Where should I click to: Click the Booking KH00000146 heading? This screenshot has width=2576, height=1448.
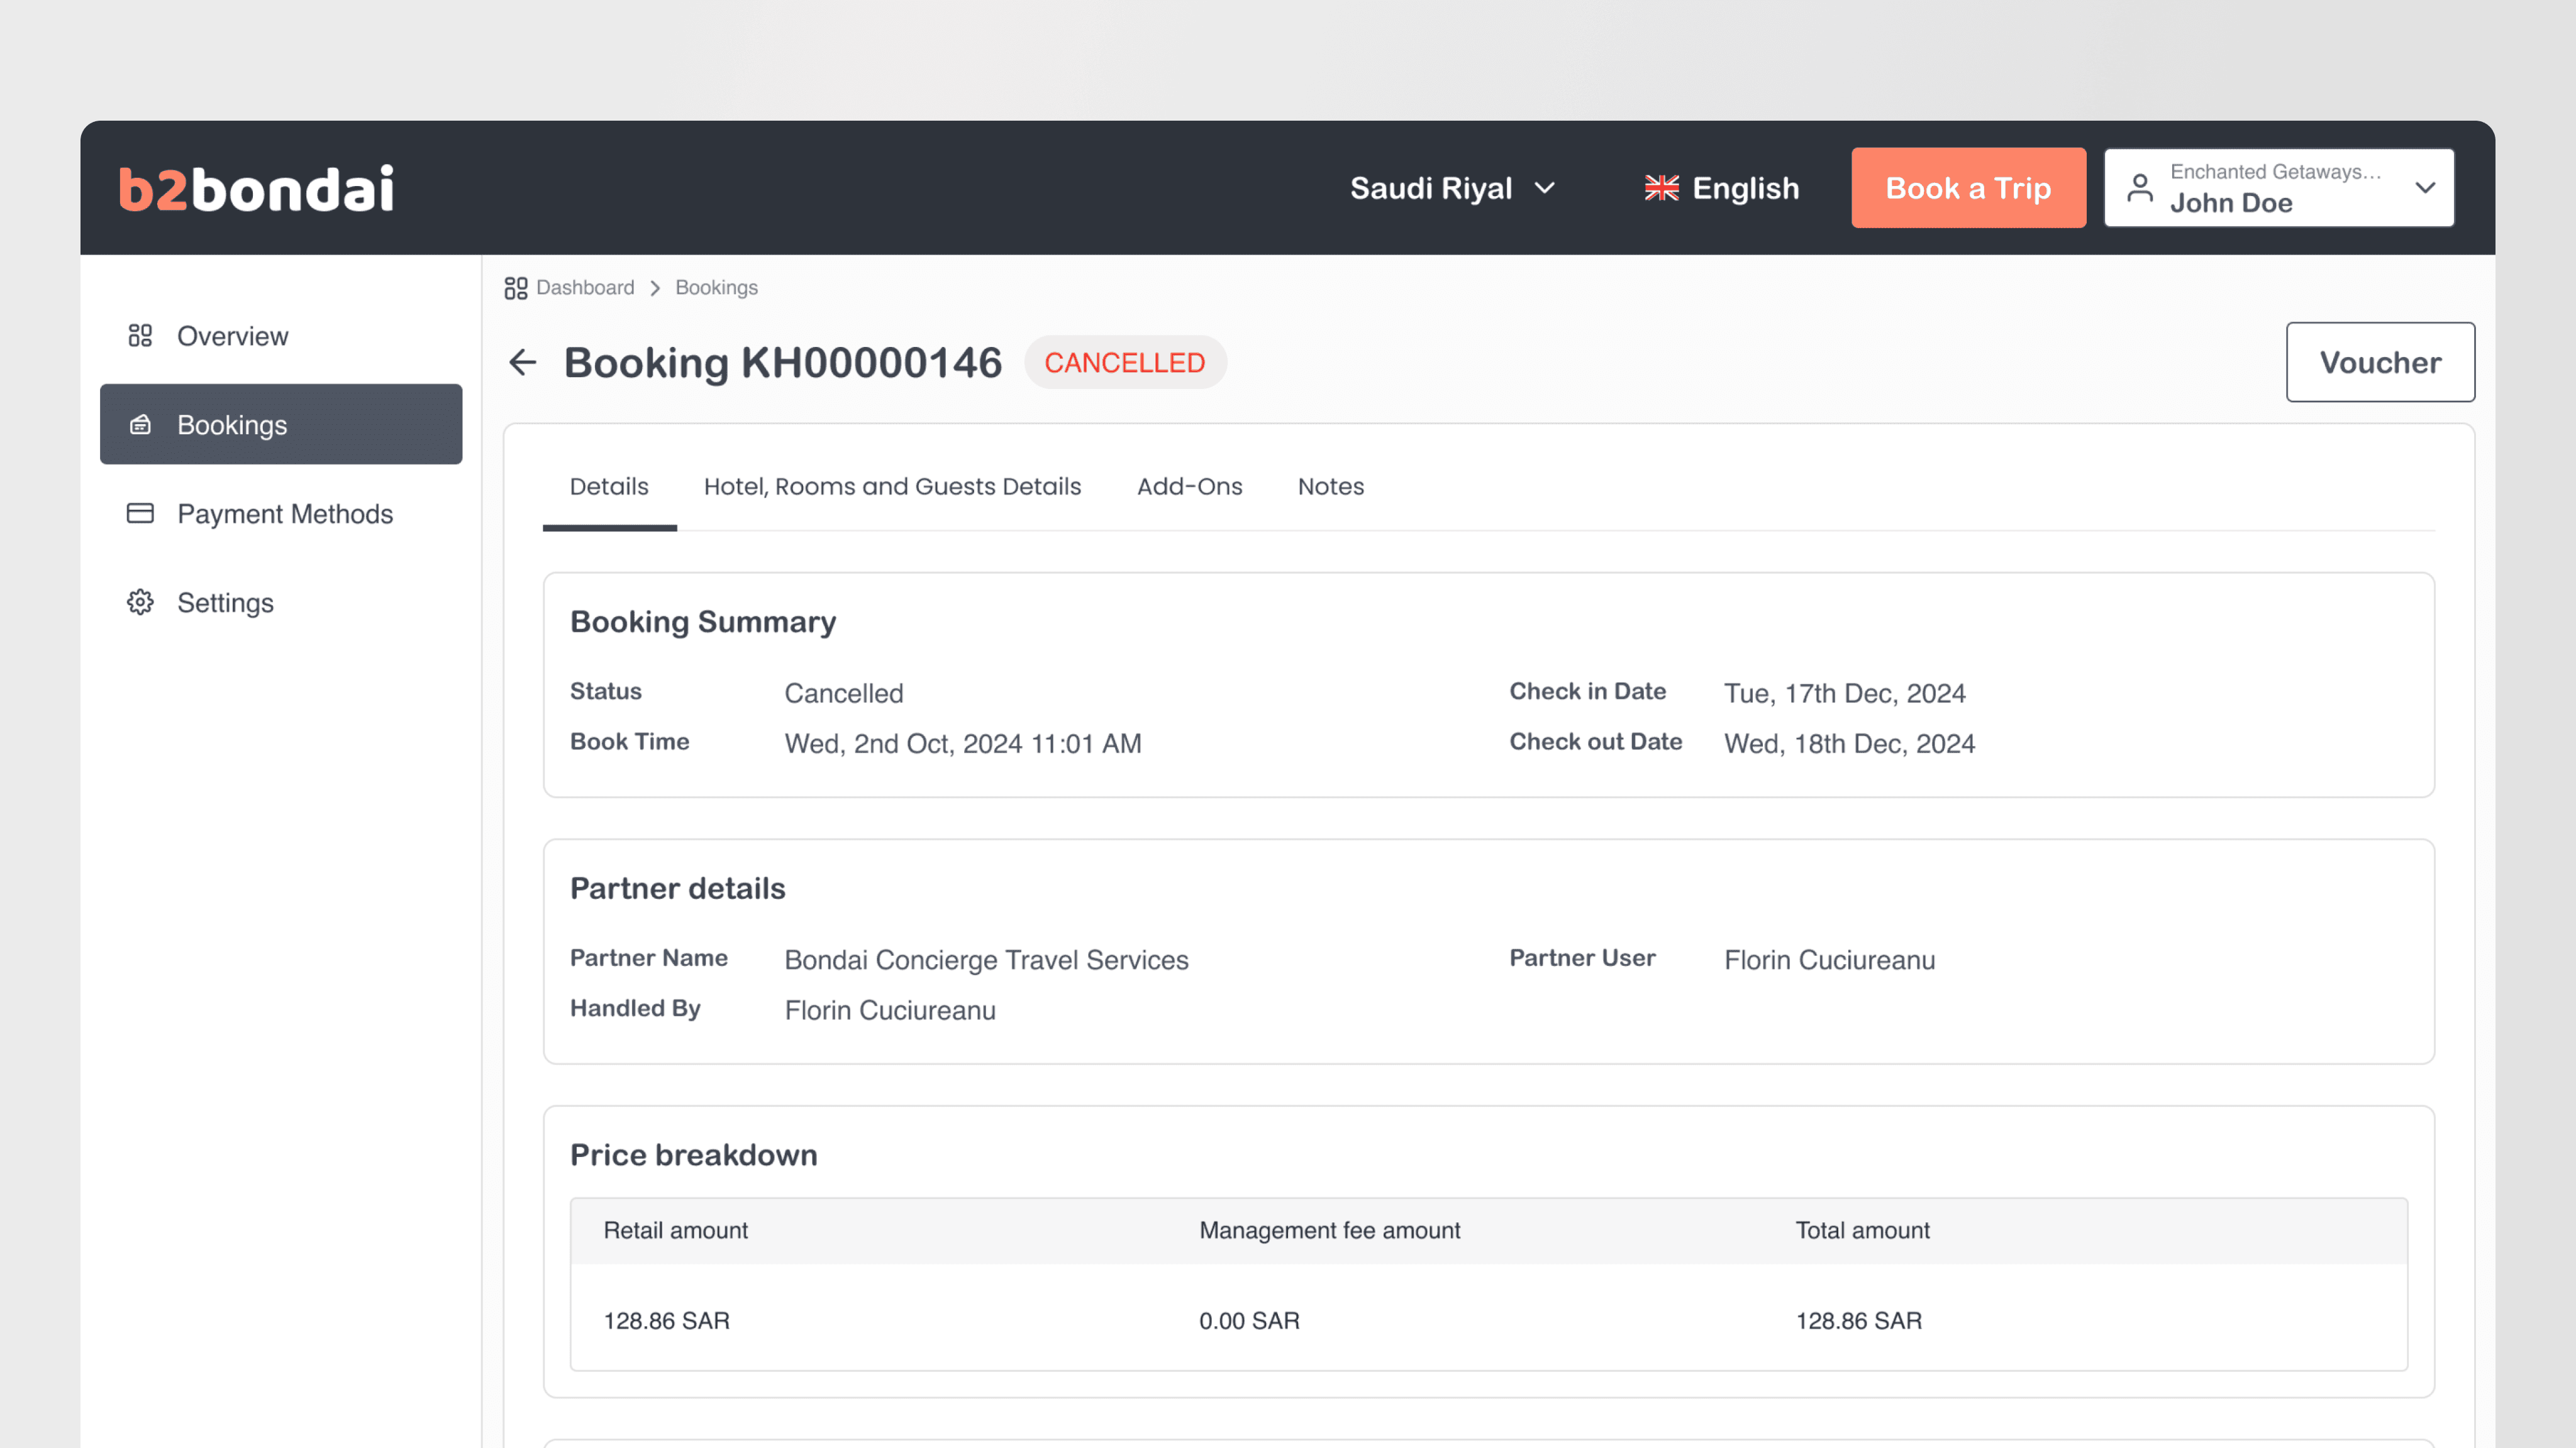click(782, 363)
